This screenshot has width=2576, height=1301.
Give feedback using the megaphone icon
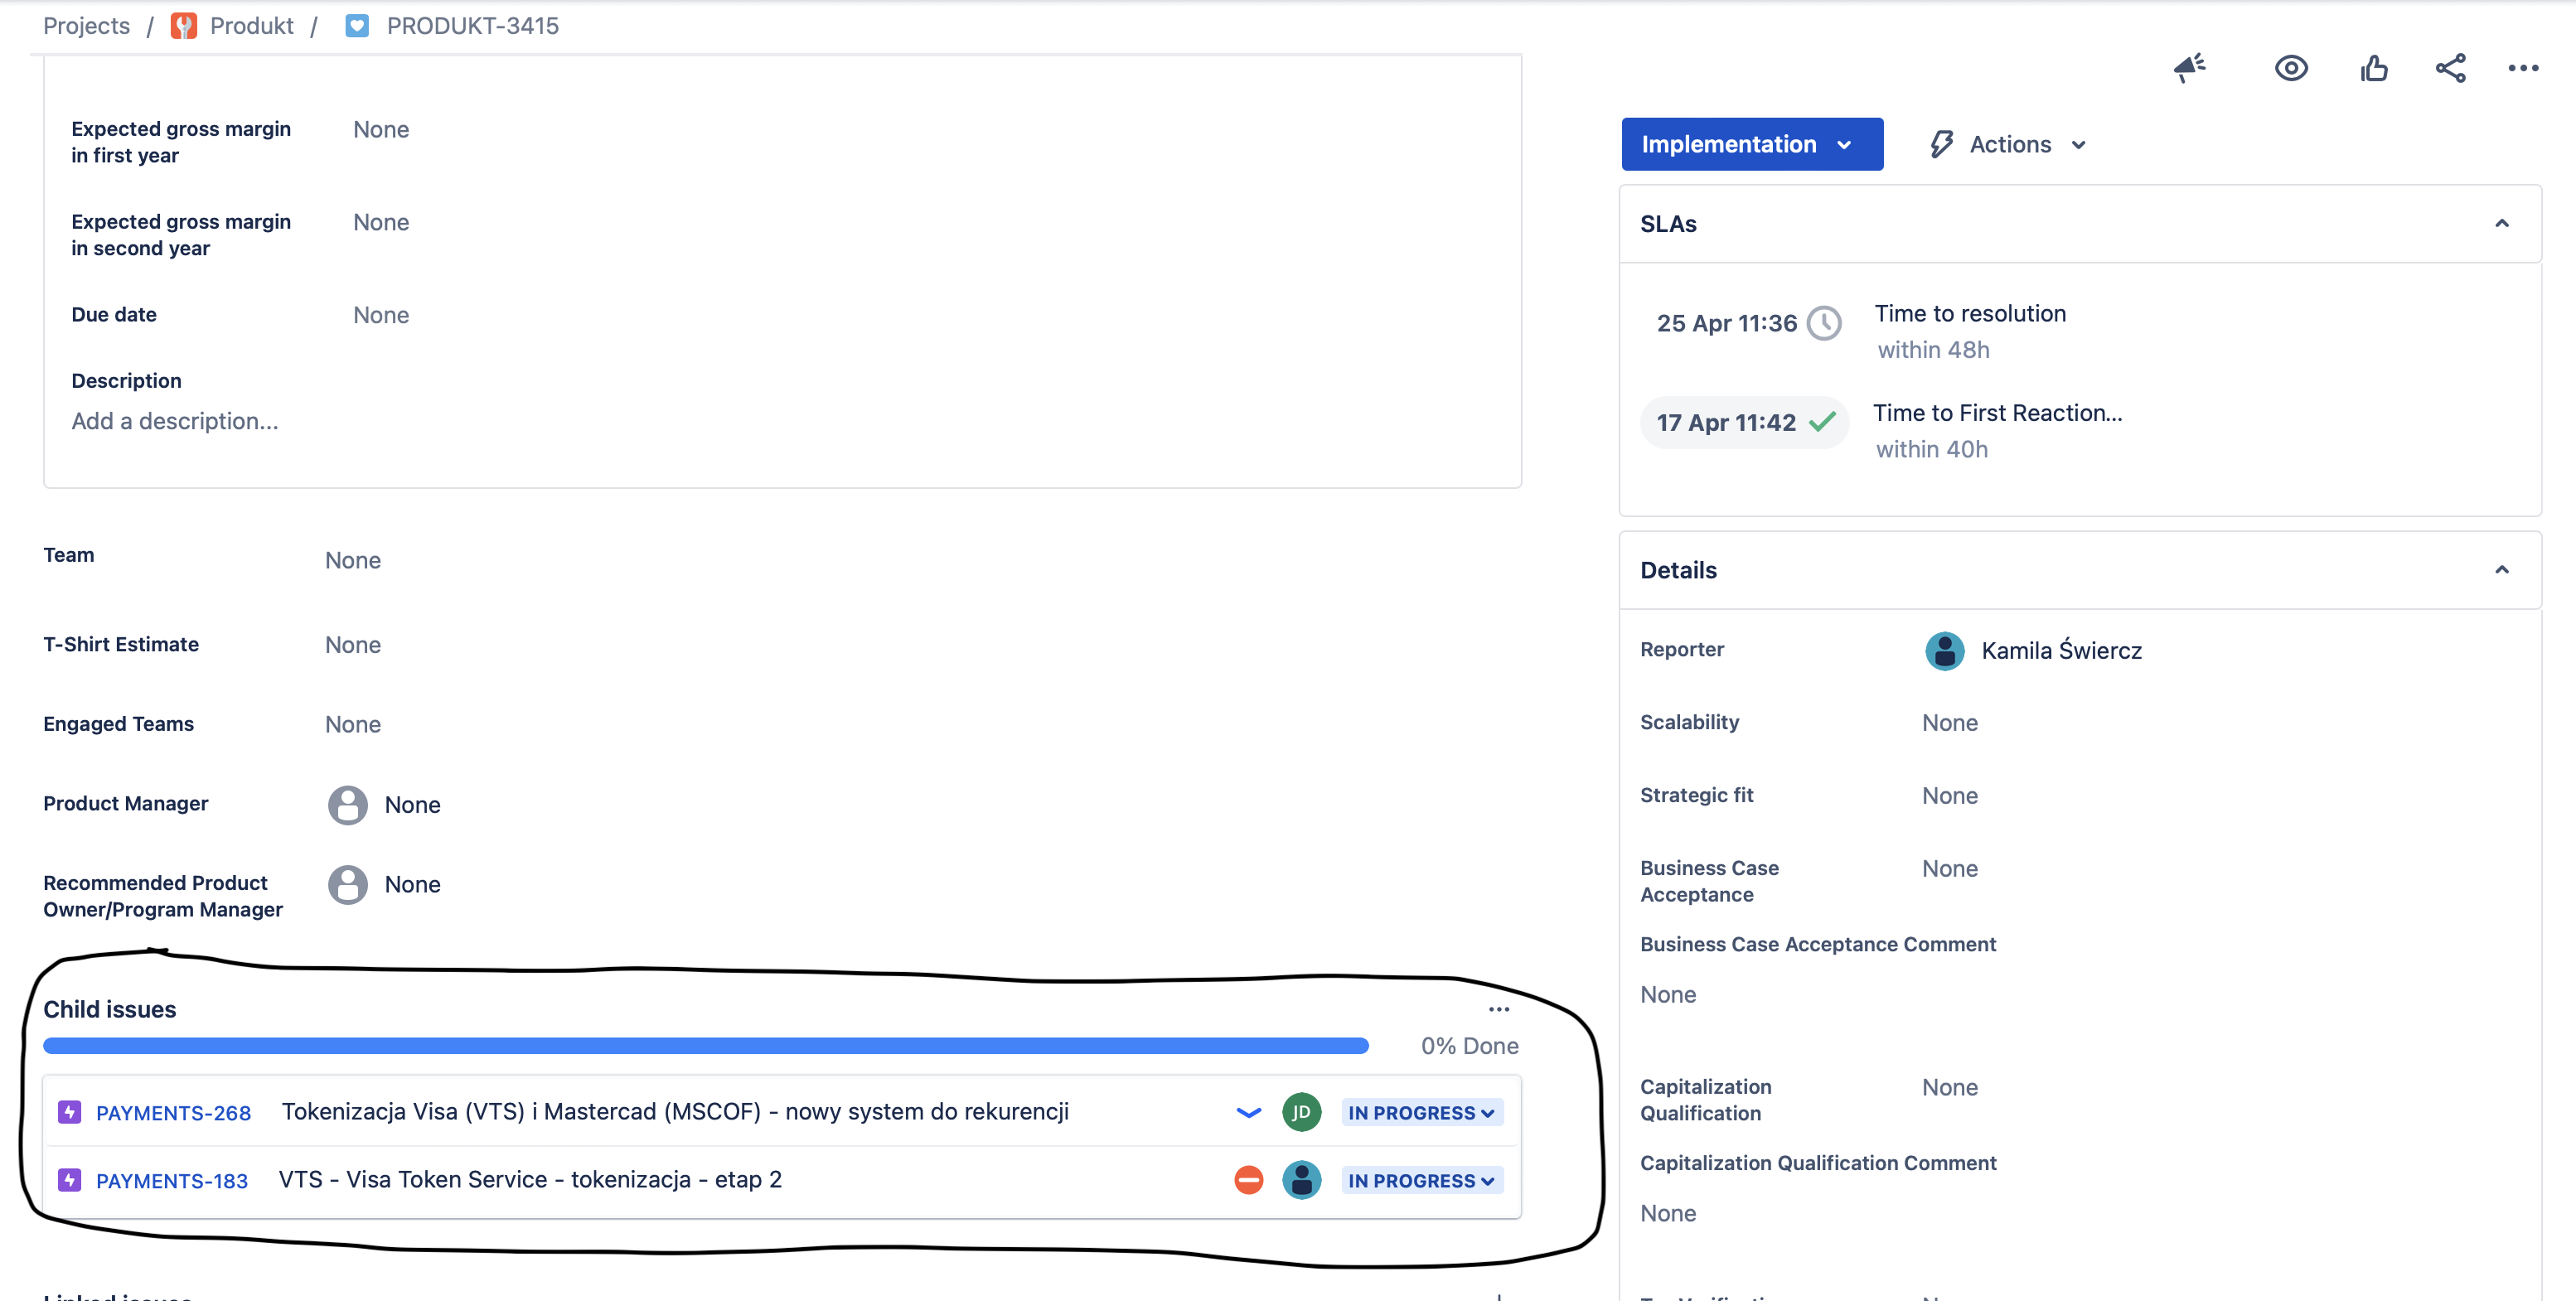tap(2190, 68)
